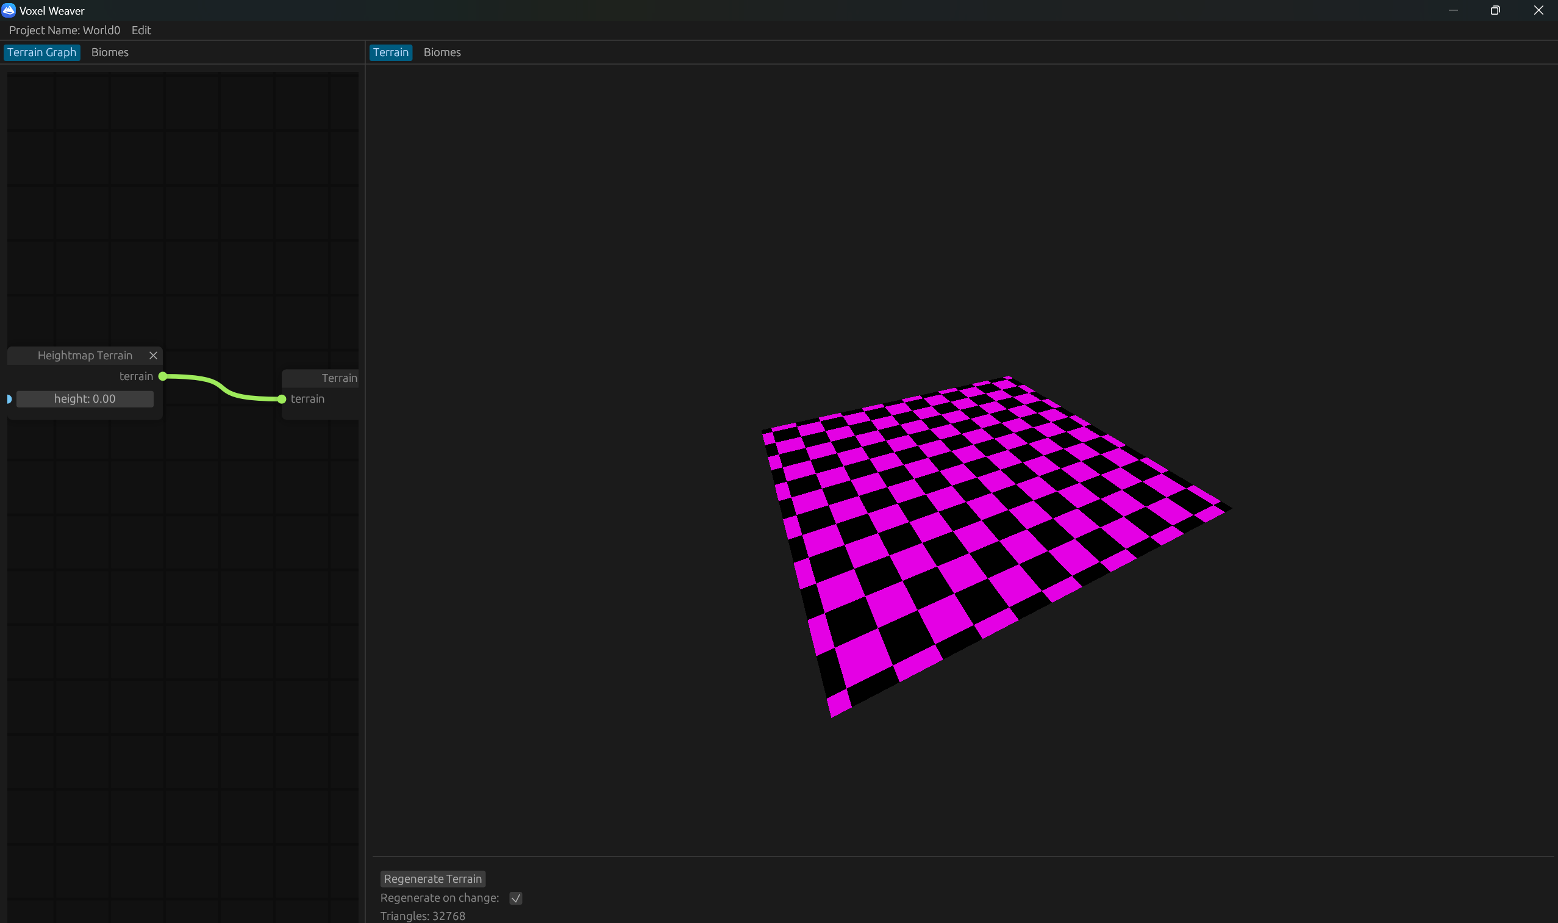
Task: Click Project Name: World0 menu item
Action: [x=64, y=30]
